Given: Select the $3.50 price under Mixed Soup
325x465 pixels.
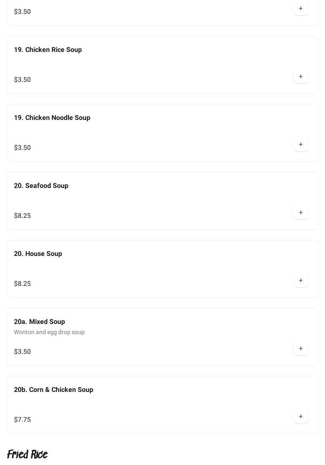Looking at the screenshot, I should click(x=22, y=352).
